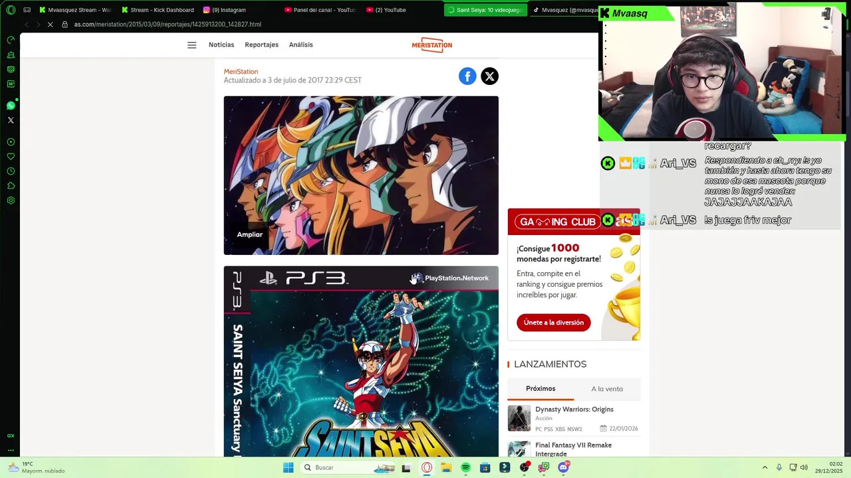Share article on X
The width and height of the screenshot is (851, 478).
coord(489,76)
